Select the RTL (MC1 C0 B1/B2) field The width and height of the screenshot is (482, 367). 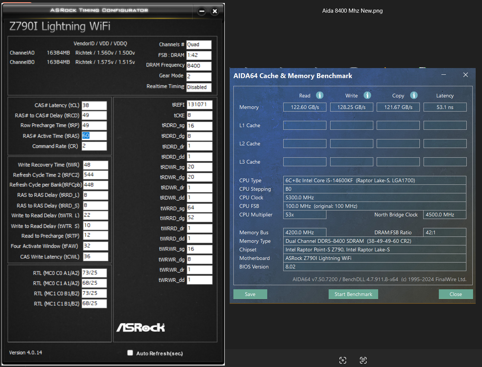click(94, 293)
